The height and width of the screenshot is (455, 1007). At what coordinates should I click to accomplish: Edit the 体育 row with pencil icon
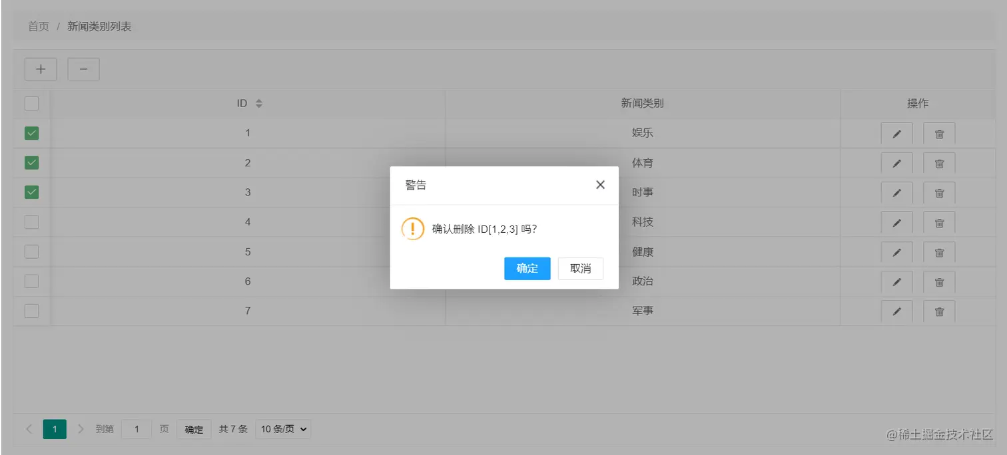tap(896, 164)
